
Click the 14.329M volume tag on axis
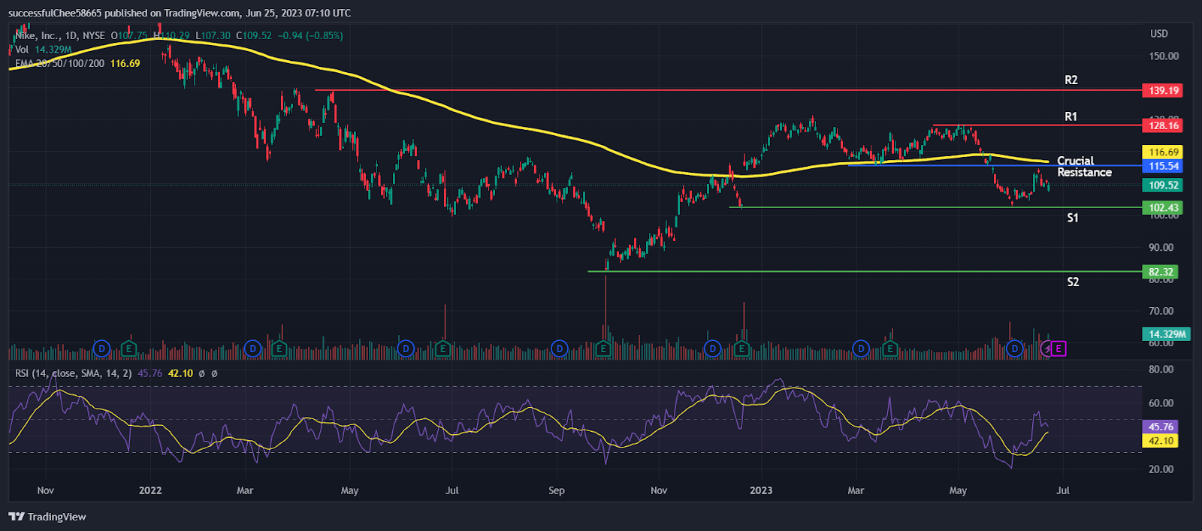[x=1167, y=334]
